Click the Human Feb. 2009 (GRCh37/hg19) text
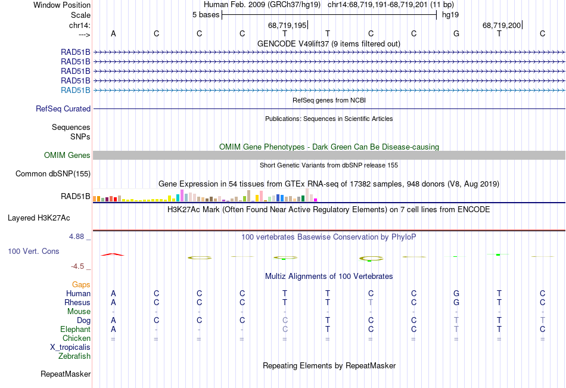 262,5
